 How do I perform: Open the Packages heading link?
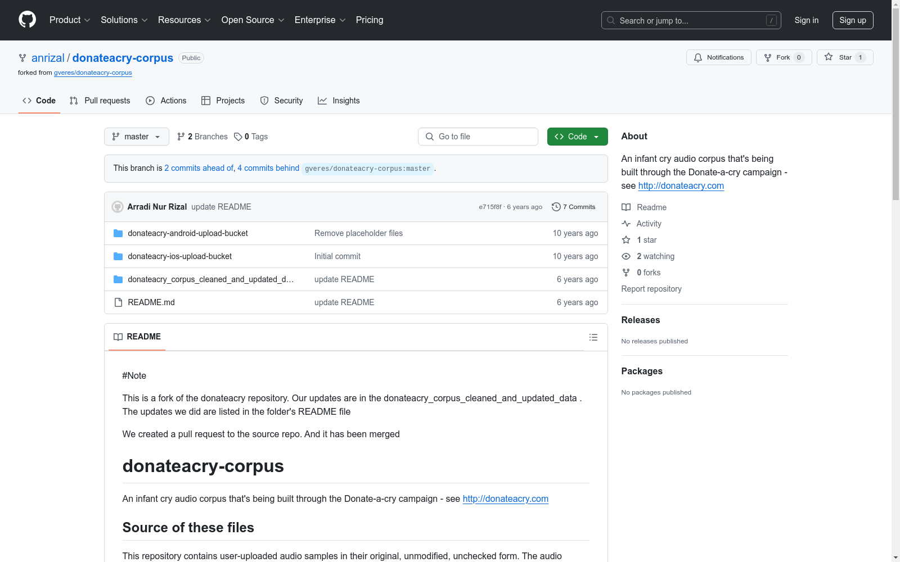coord(642,371)
